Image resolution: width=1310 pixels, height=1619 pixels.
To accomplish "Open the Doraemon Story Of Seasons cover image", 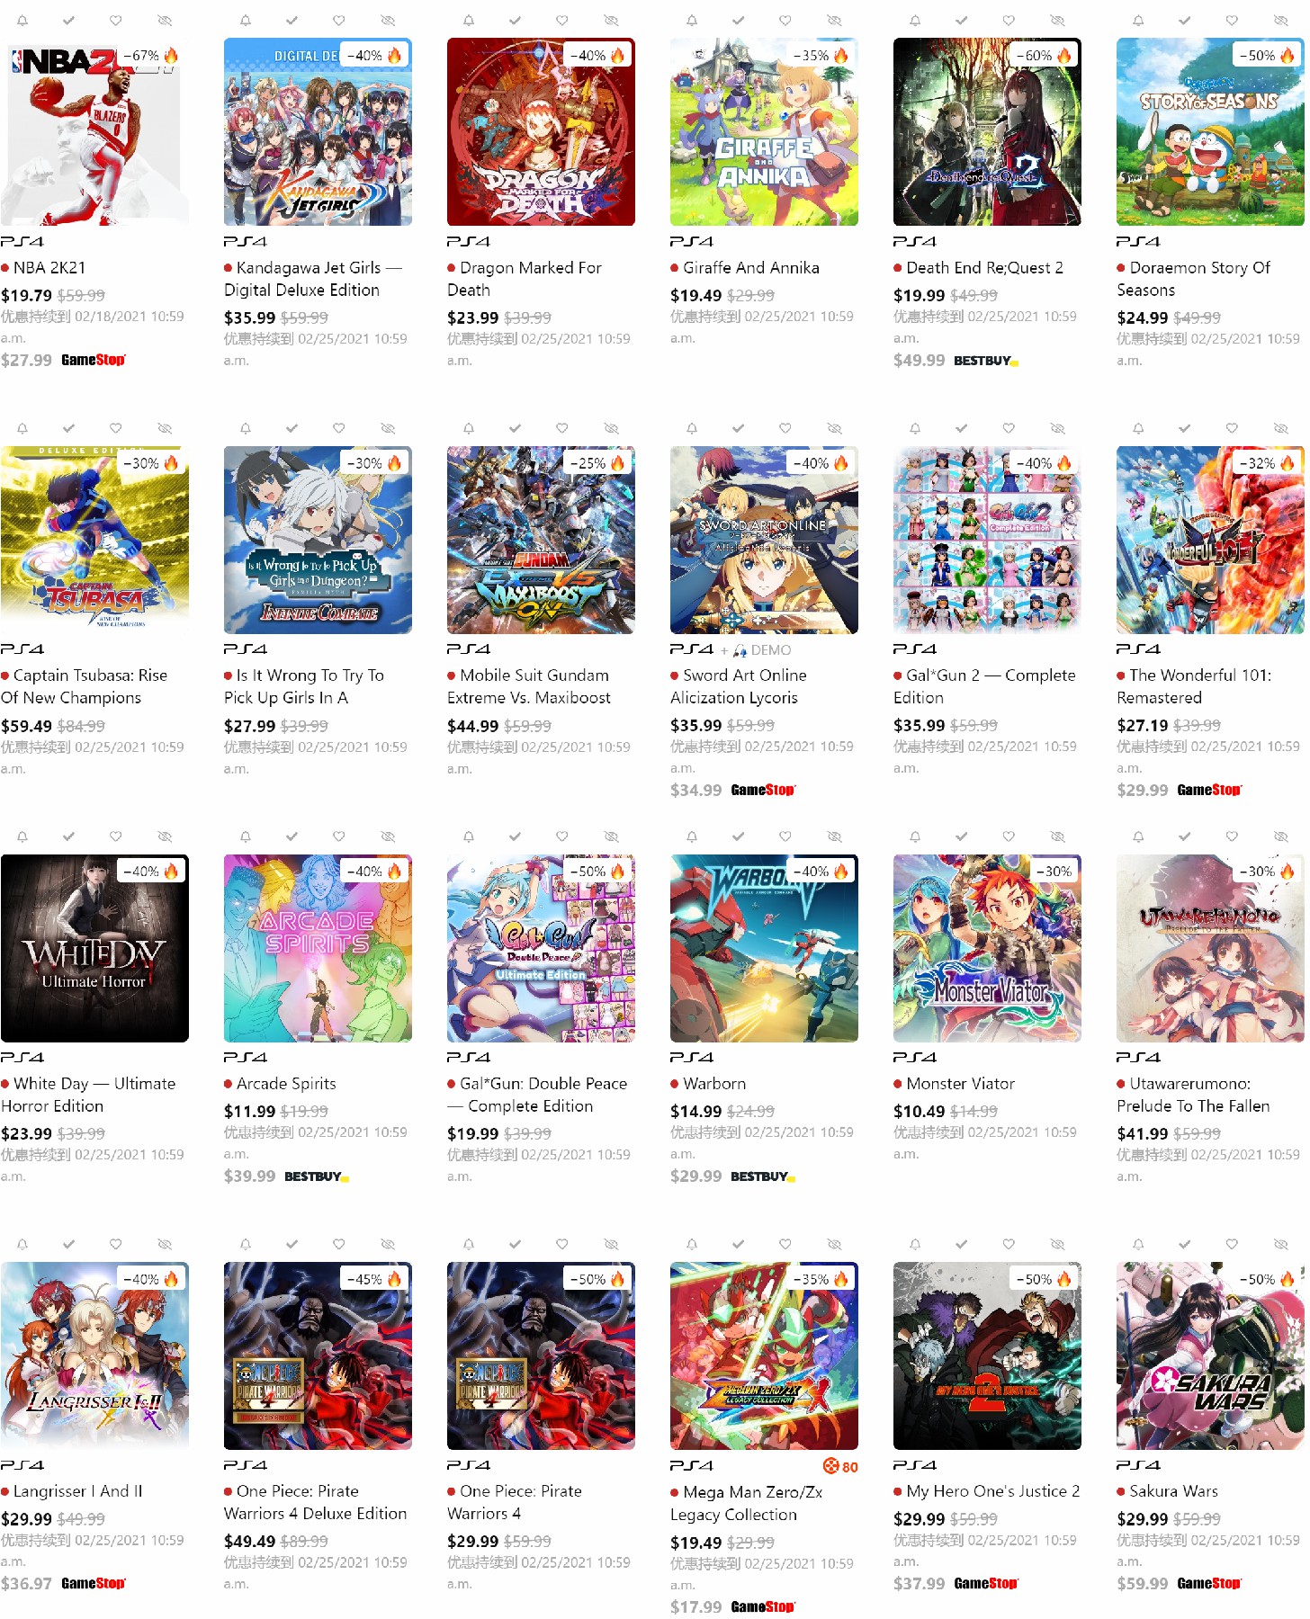I will [1210, 131].
